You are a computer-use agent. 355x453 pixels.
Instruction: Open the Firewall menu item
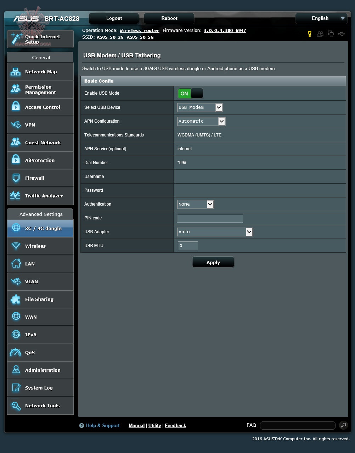tap(40, 178)
